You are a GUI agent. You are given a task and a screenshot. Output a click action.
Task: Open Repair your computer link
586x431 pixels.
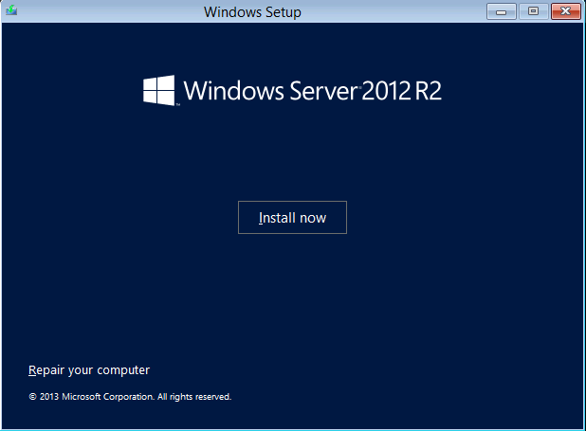(89, 370)
